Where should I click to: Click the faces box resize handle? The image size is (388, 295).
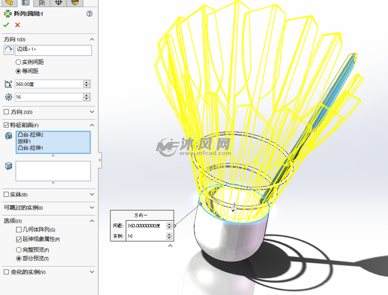click(x=53, y=183)
